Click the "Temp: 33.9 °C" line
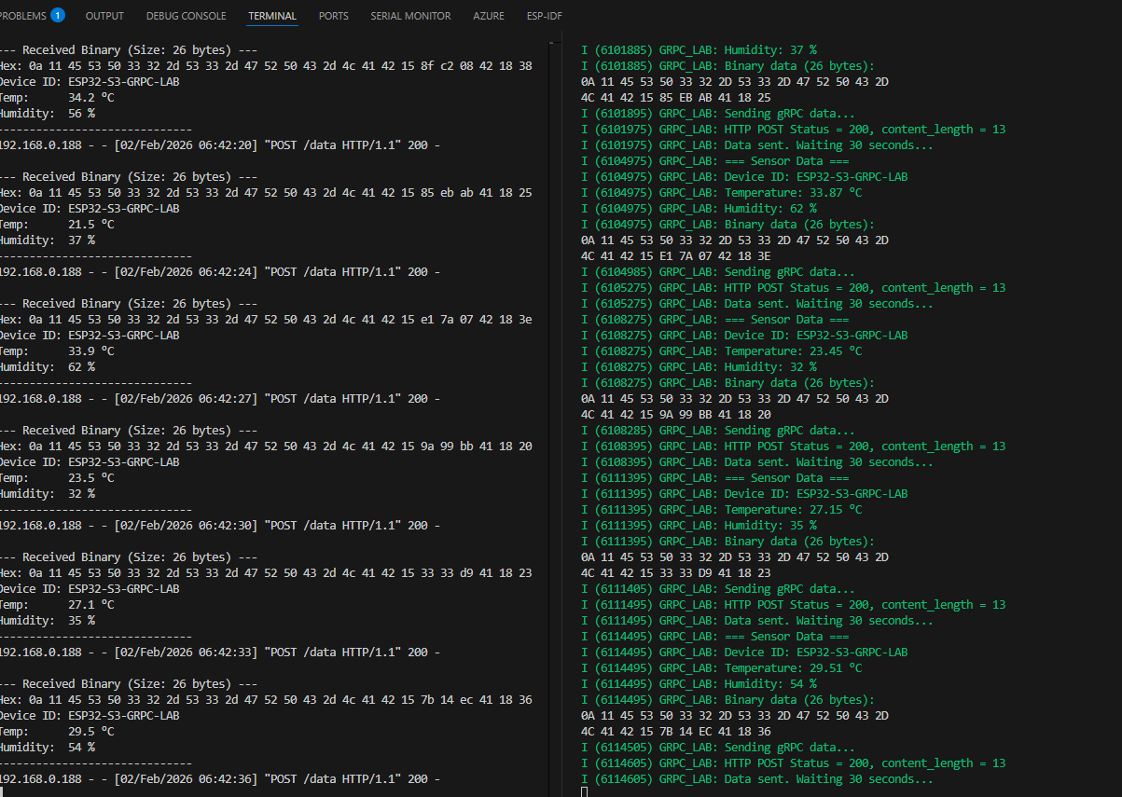The width and height of the screenshot is (1122, 797). click(x=57, y=351)
